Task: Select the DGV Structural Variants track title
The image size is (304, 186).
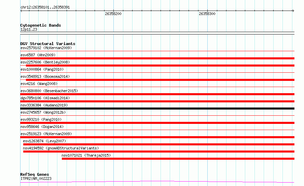Action: point(48,44)
